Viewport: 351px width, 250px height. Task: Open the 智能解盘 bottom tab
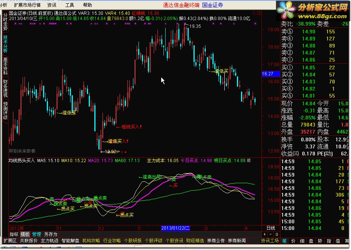point(70,241)
